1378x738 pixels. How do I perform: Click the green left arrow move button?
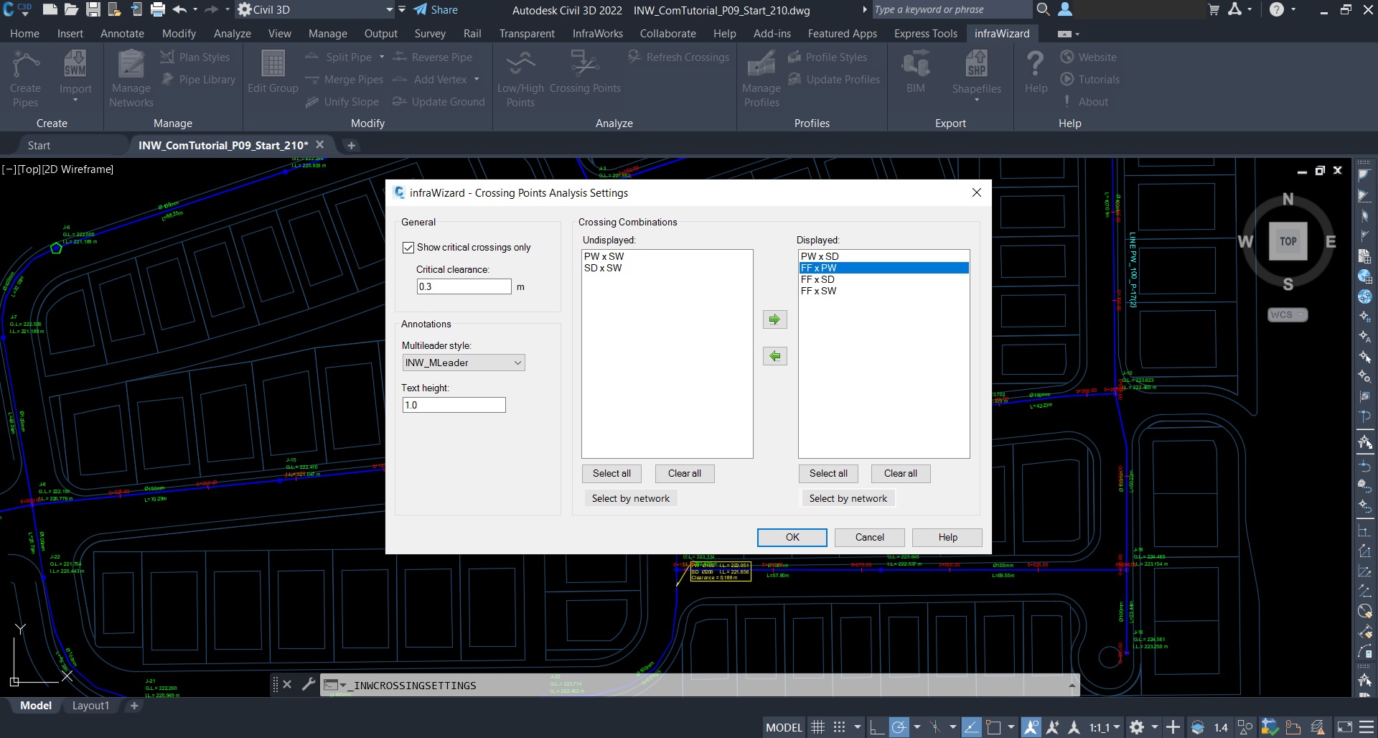[774, 356]
